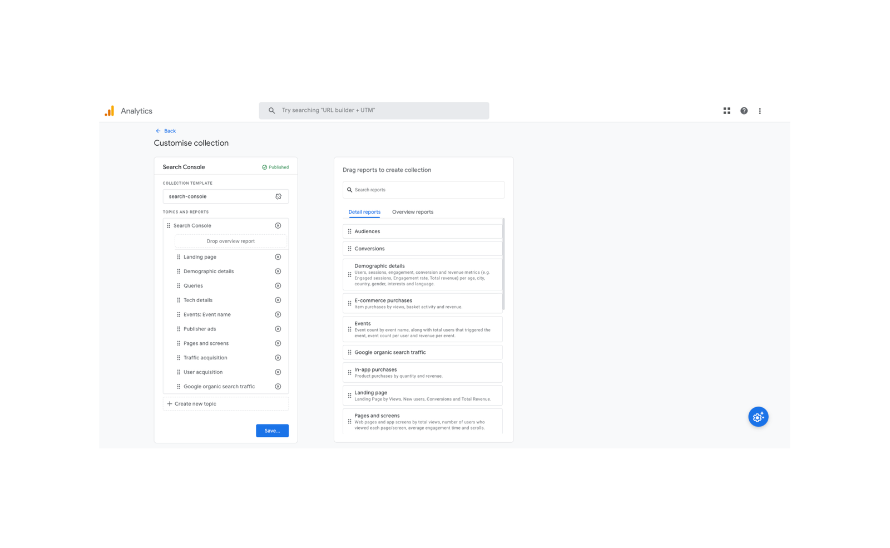
Task: Remove Google organic search traffic from collection
Action: (x=278, y=387)
